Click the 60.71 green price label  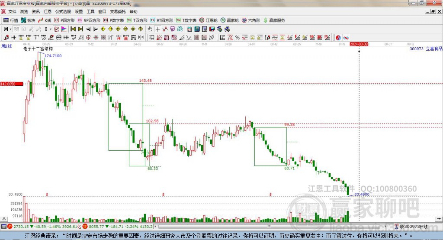click(x=289, y=168)
